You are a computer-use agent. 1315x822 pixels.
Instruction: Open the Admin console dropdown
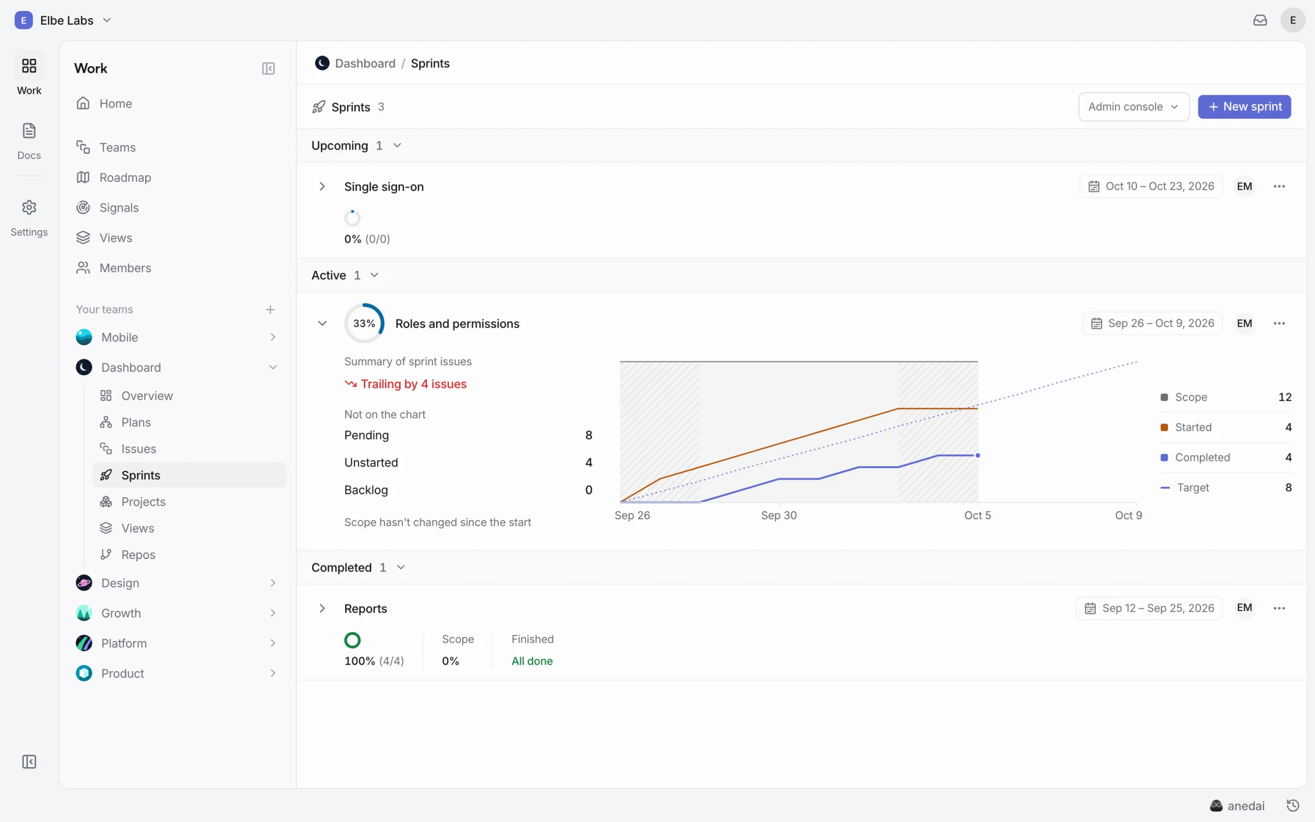click(1134, 107)
